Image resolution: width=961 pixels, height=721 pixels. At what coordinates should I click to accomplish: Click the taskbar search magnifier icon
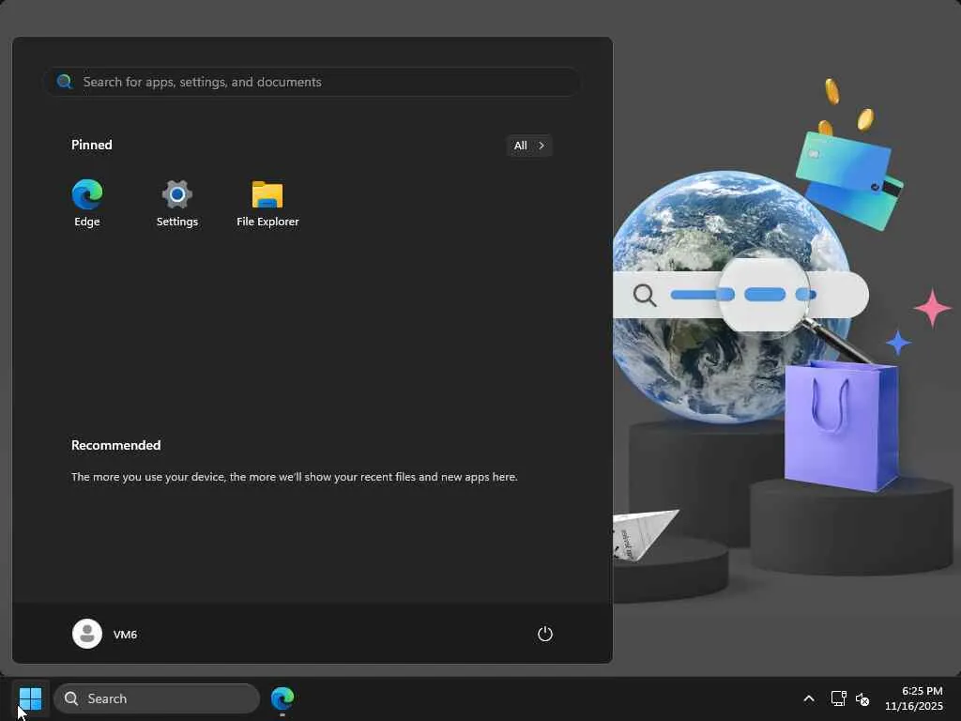point(71,698)
